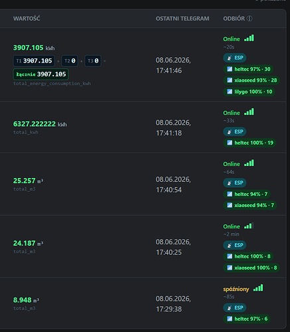Click the T1 3907.105 tariff chip
Image resolution: width=290 pixels, height=332 pixels.
click(x=34, y=61)
